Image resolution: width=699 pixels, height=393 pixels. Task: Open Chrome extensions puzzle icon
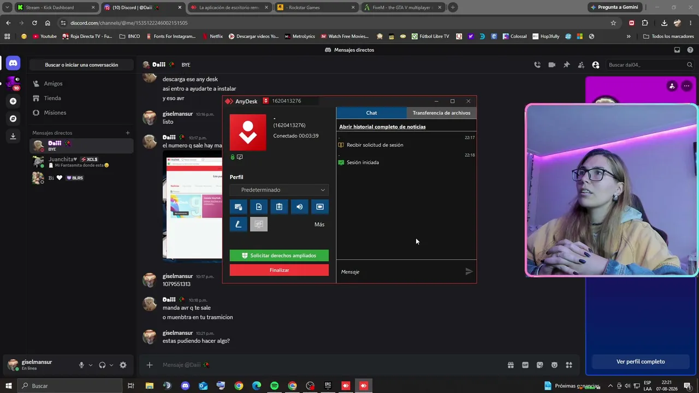645,23
